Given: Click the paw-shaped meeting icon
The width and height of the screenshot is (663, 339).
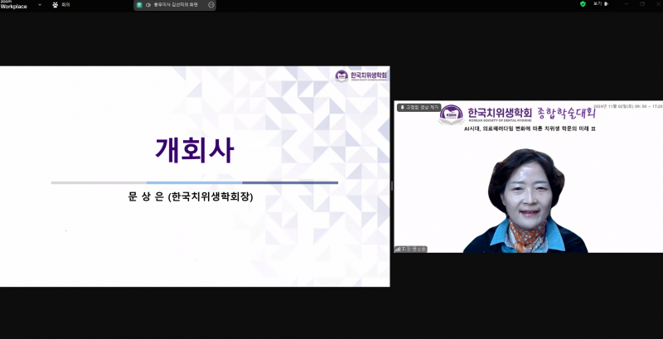Looking at the screenshot, I should [56, 4].
